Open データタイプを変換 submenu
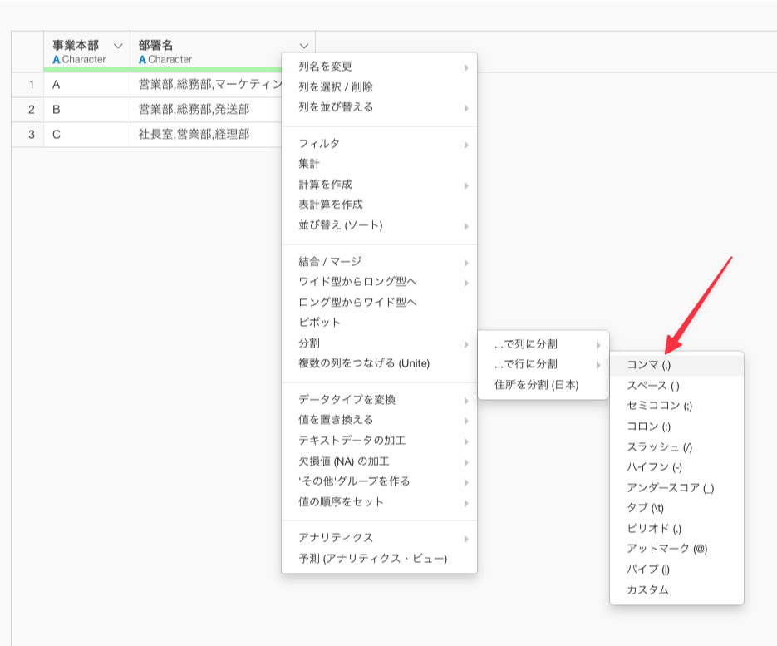The width and height of the screenshot is (777, 646). pyautogui.click(x=347, y=400)
